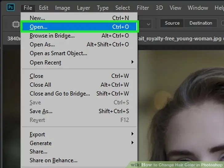Switch to the young-woman.jpg document tab
224x168 pixels.
point(180,39)
